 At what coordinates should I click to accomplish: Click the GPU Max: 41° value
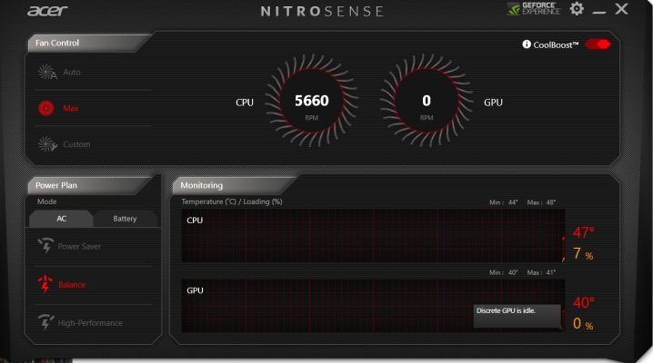click(x=541, y=272)
